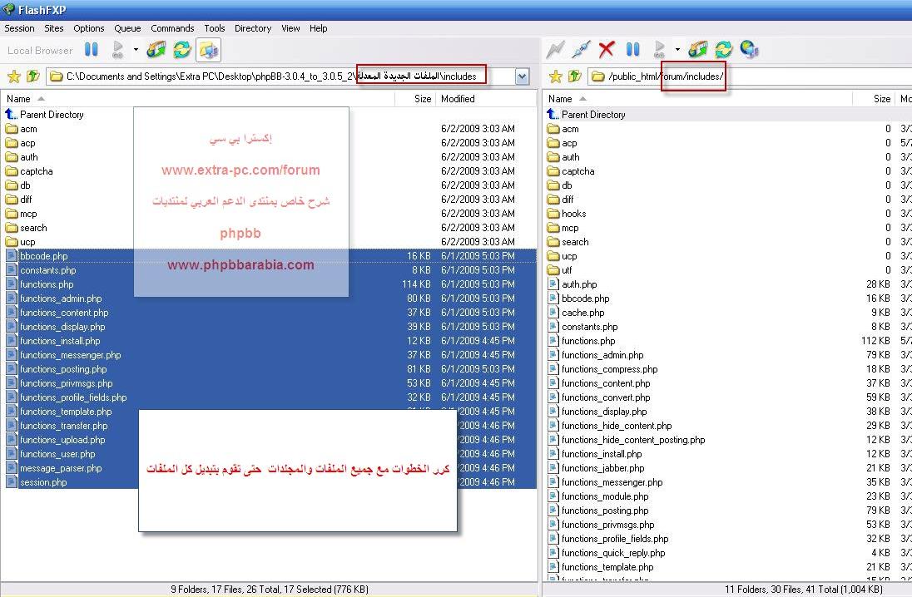This screenshot has width=912, height=597.
Task: Open the dropdown arrow beside local play icon
Action: 136,49
